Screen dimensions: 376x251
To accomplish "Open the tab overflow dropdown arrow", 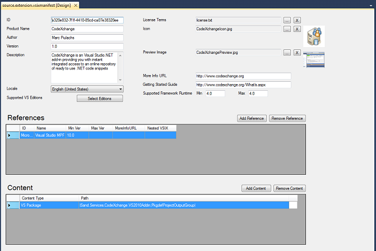I will coord(371,5).
